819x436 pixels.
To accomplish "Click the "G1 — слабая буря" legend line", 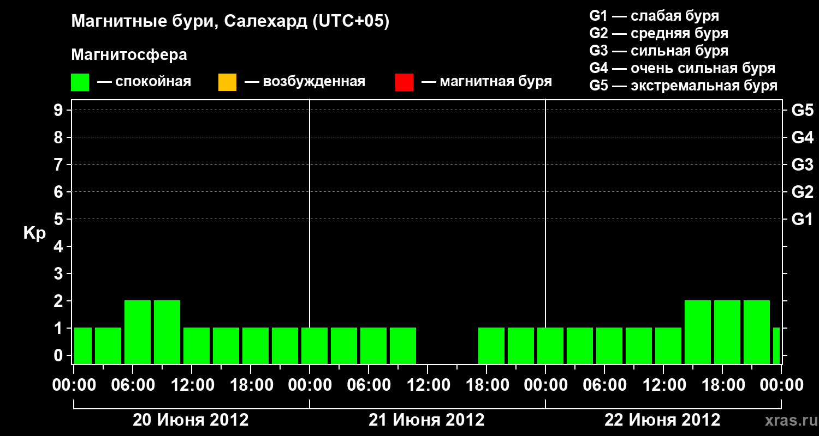I will coord(654,15).
